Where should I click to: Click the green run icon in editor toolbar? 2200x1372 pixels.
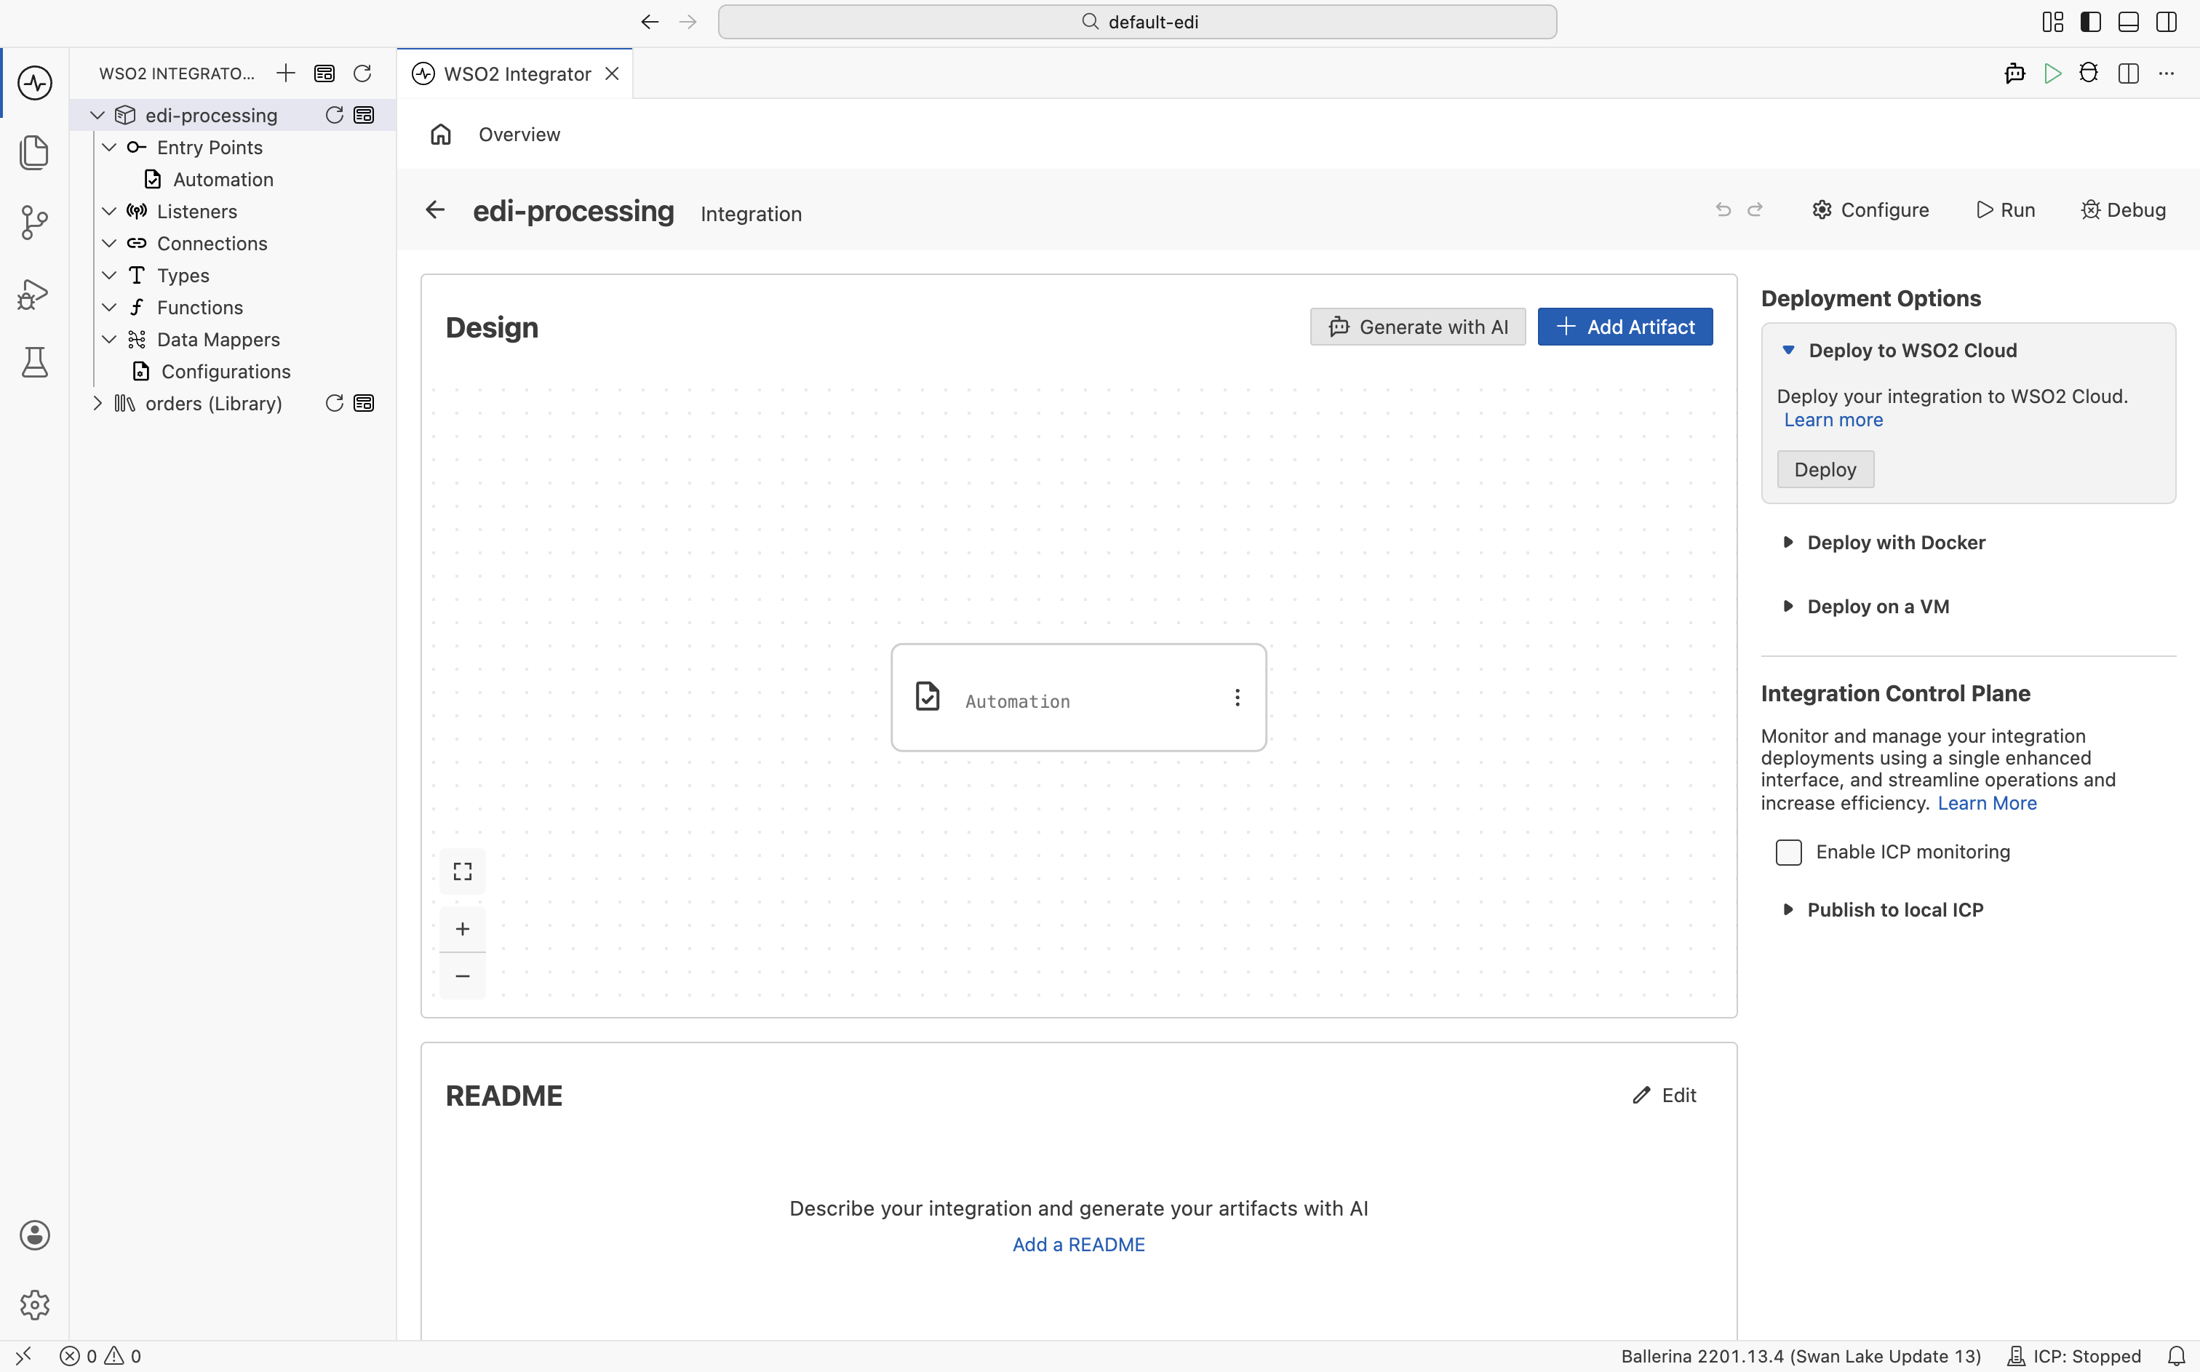pos(2052,73)
